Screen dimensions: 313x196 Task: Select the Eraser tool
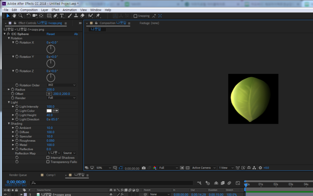(82, 16)
